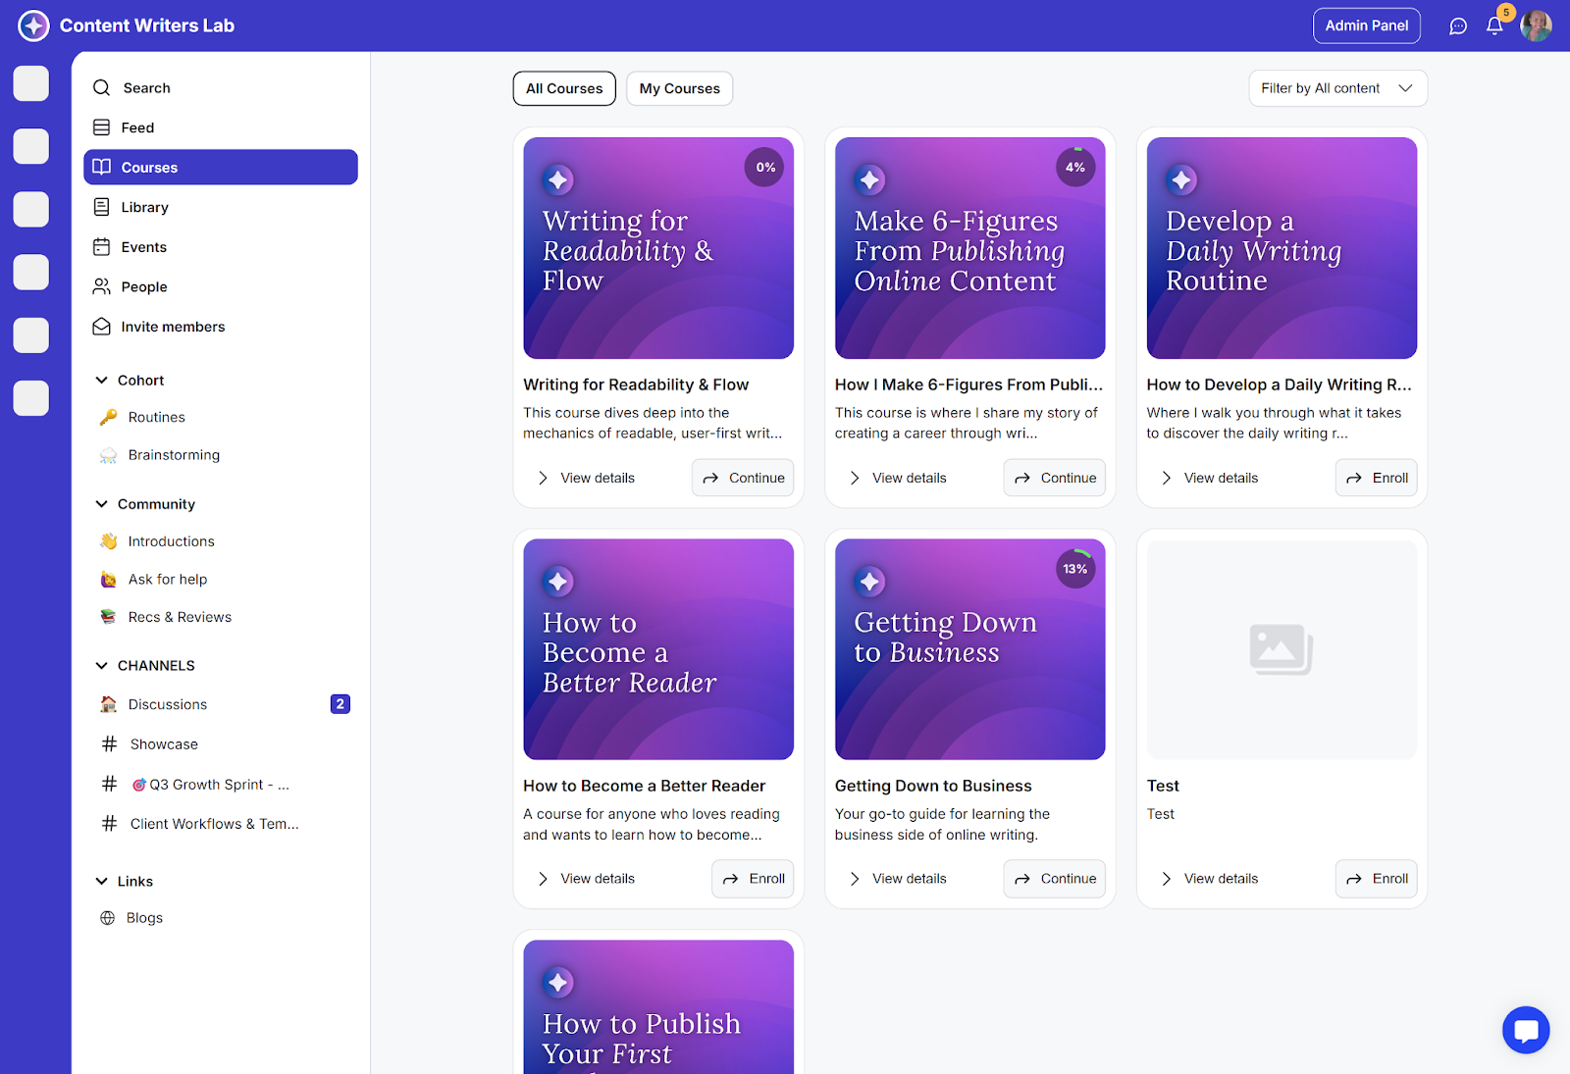The width and height of the screenshot is (1570, 1074).
Task: Continue the Make 6-Figures course
Action: [x=1055, y=478]
